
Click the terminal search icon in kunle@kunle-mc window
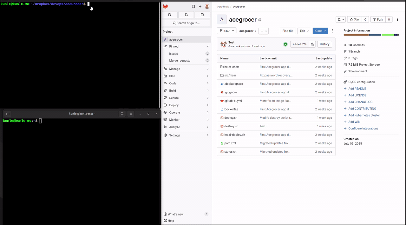(122, 114)
